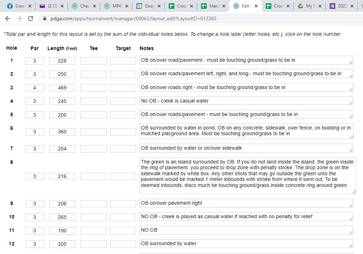Image resolution: width=363 pixels, height=254 pixels.
Task: Click Length field with 190
Action: 62,231
